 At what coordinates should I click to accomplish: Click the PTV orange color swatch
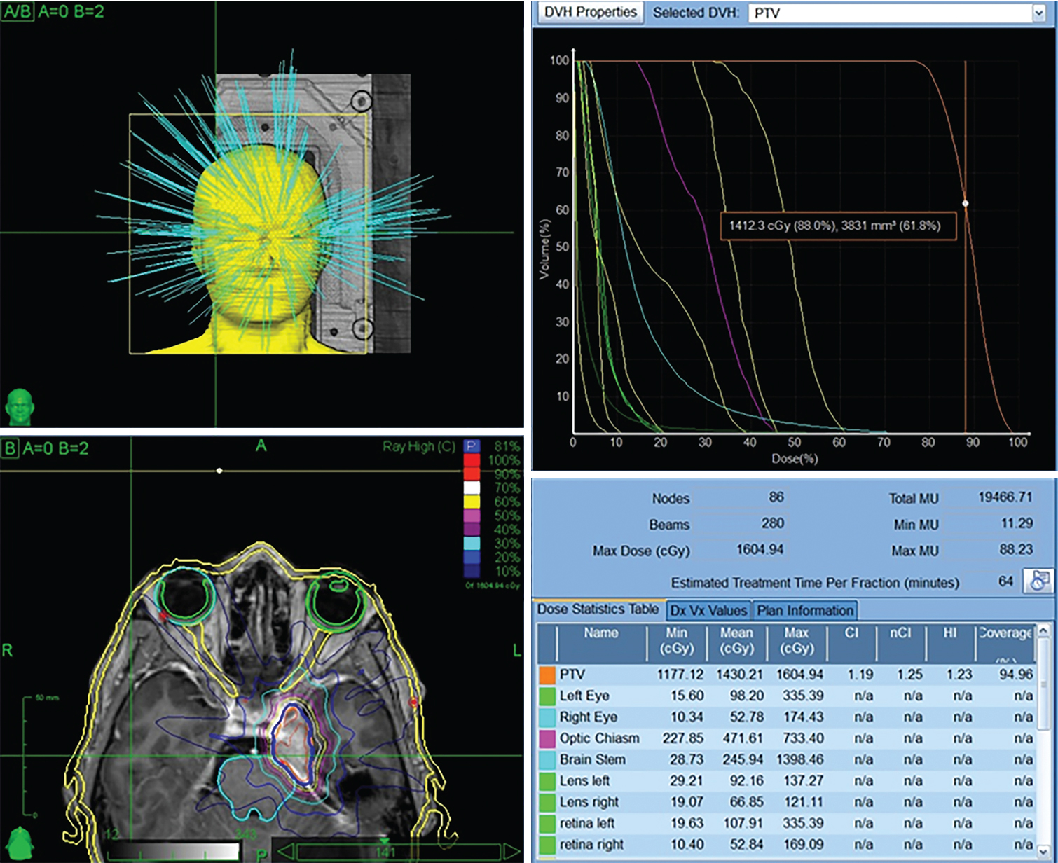pyautogui.click(x=547, y=675)
